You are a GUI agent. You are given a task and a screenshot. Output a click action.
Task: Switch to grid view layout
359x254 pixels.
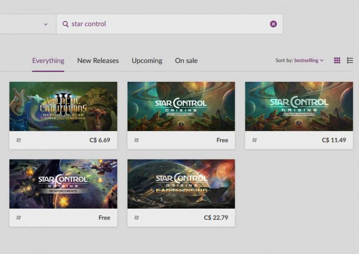click(x=337, y=60)
